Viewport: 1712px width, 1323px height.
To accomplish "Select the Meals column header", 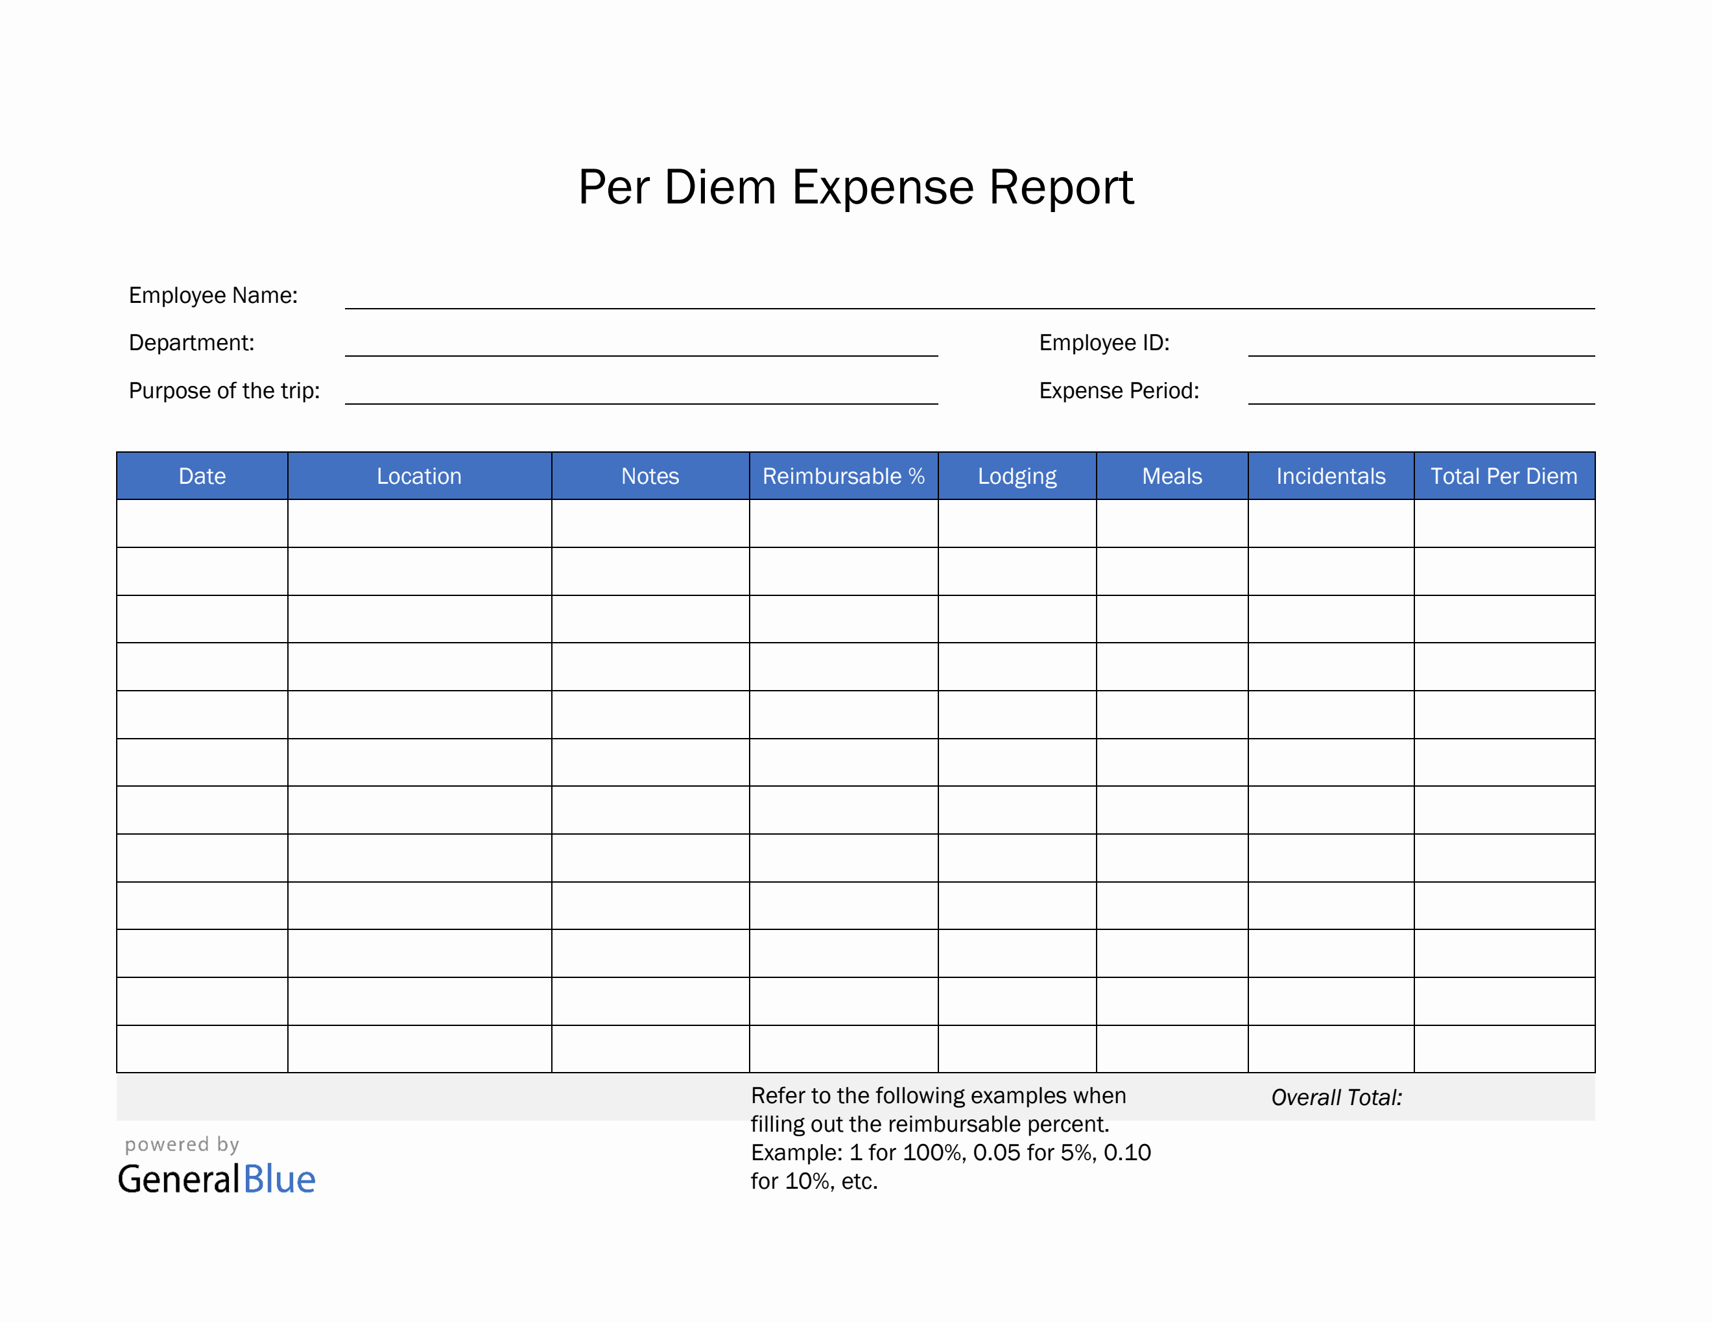I will click(1171, 476).
